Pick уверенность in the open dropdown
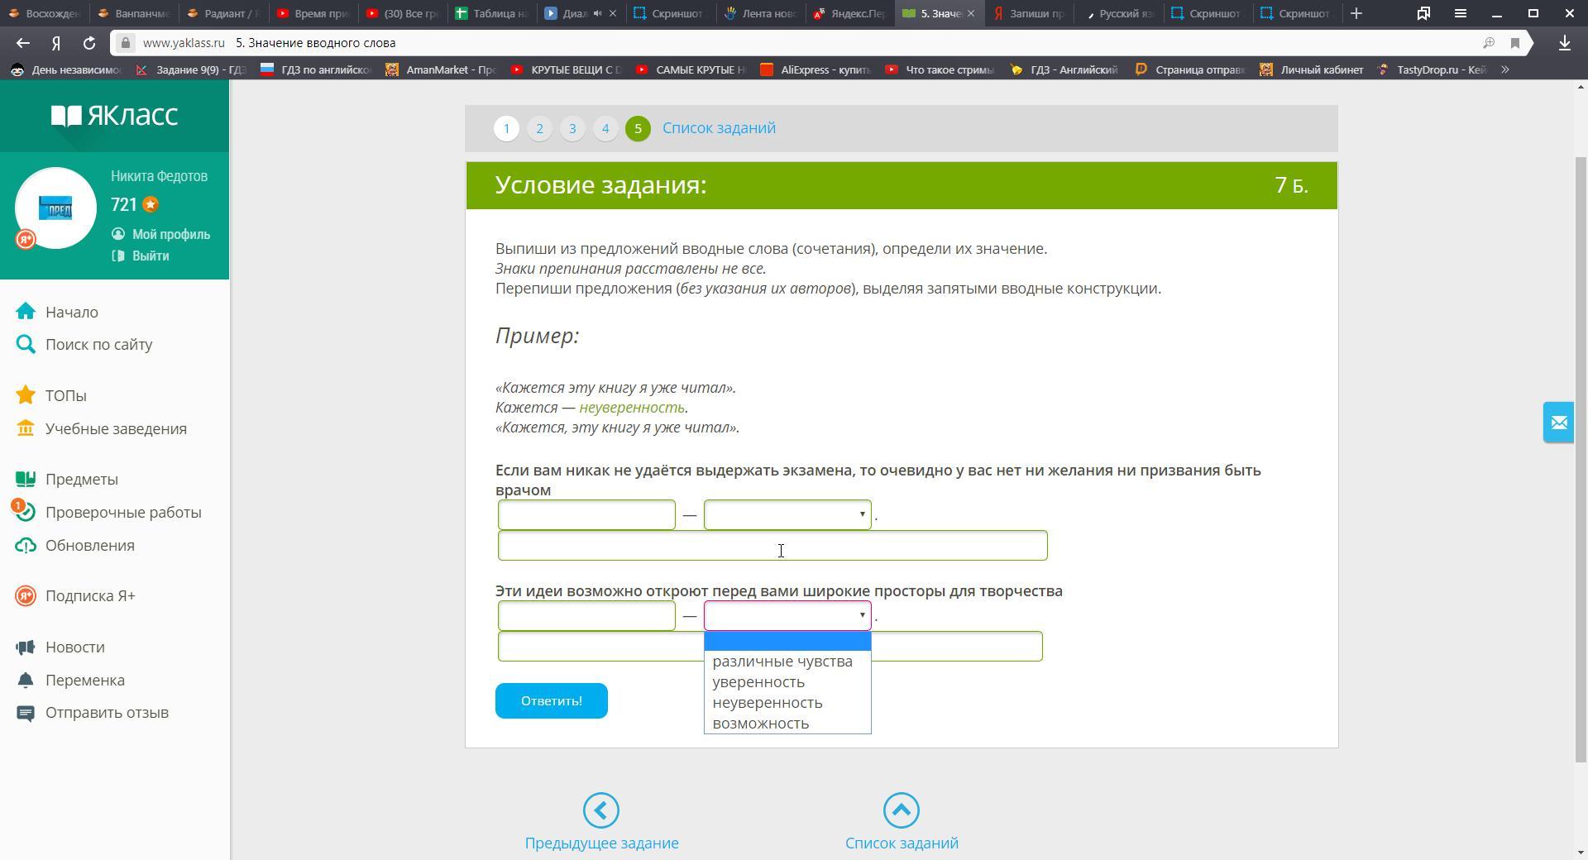This screenshot has width=1588, height=860. [x=758, y=682]
